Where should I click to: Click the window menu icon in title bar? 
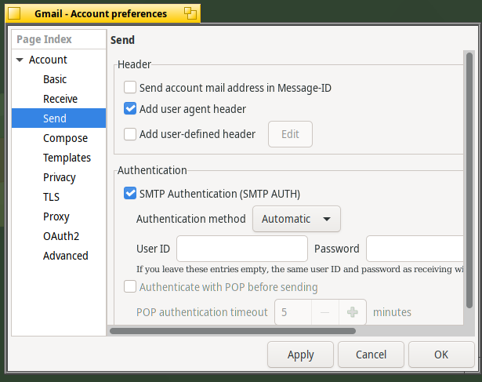coord(14,13)
